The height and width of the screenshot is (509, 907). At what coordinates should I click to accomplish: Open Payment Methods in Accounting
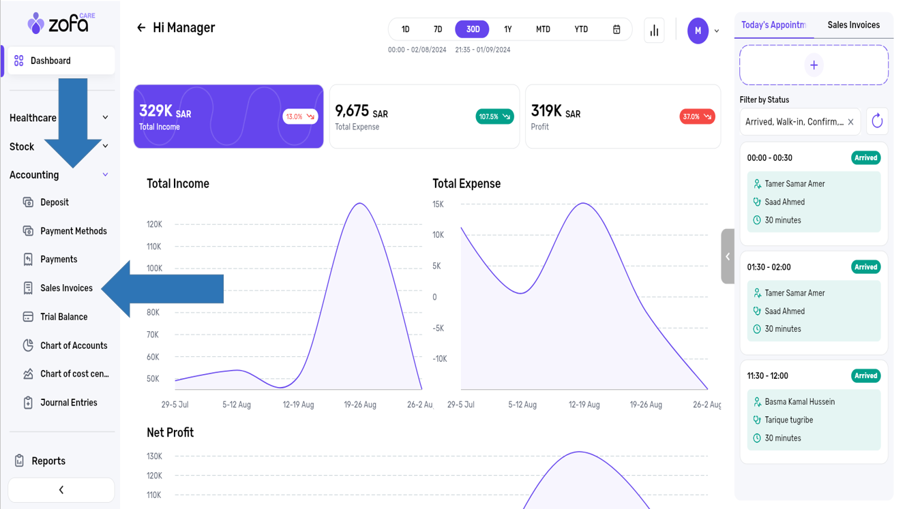[x=73, y=231]
